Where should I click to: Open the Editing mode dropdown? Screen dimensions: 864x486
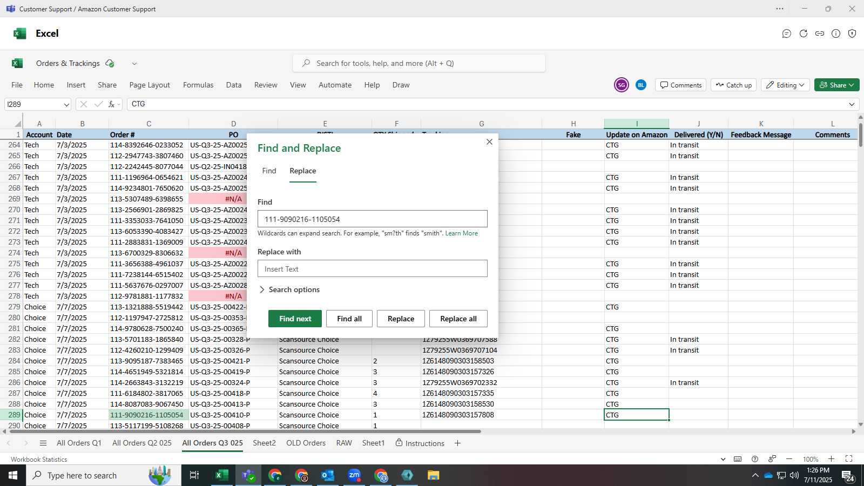point(786,85)
